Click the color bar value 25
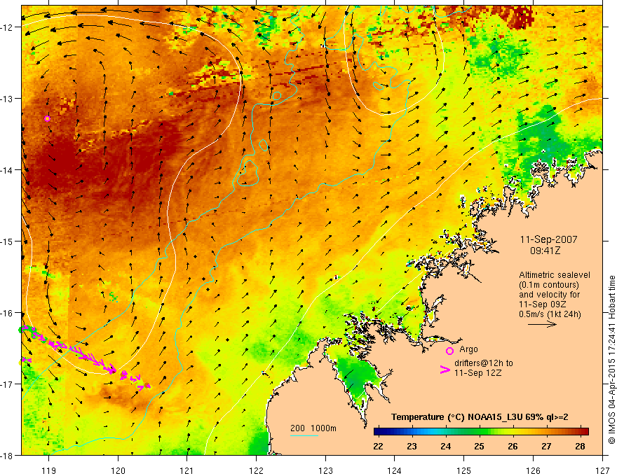 pos(479,447)
